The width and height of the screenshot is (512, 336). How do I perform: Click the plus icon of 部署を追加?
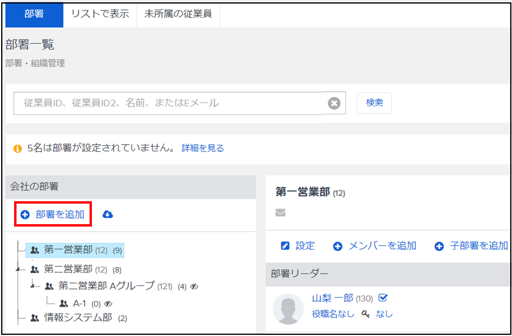pyautogui.click(x=25, y=215)
